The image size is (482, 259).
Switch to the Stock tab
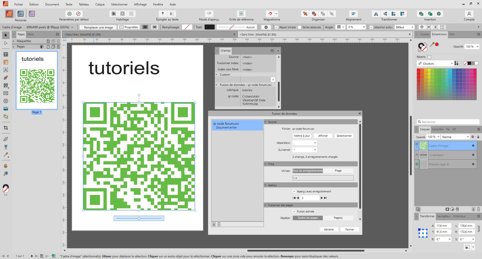click(x=30, y=34)
